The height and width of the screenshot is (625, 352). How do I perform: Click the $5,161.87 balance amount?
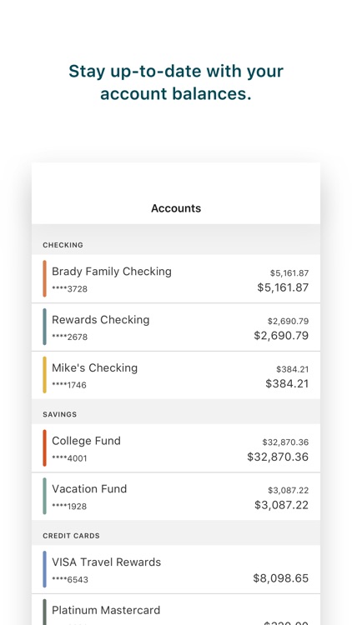tap(283, 287)
